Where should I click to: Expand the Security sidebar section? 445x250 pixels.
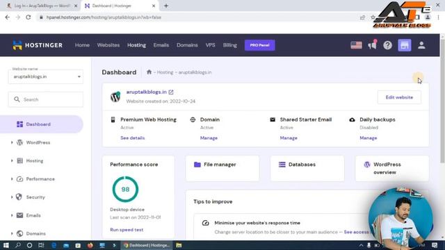point(12,197)
